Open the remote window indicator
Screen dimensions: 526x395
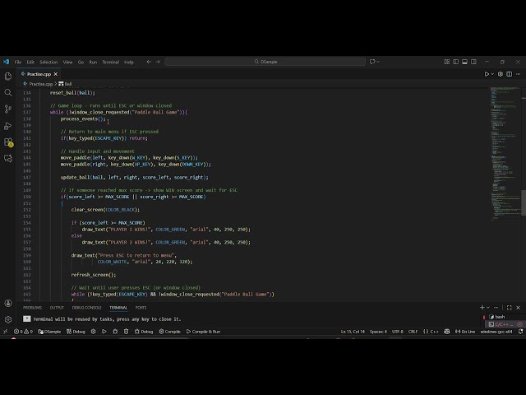pyautogui.click(x=6, y=332)
